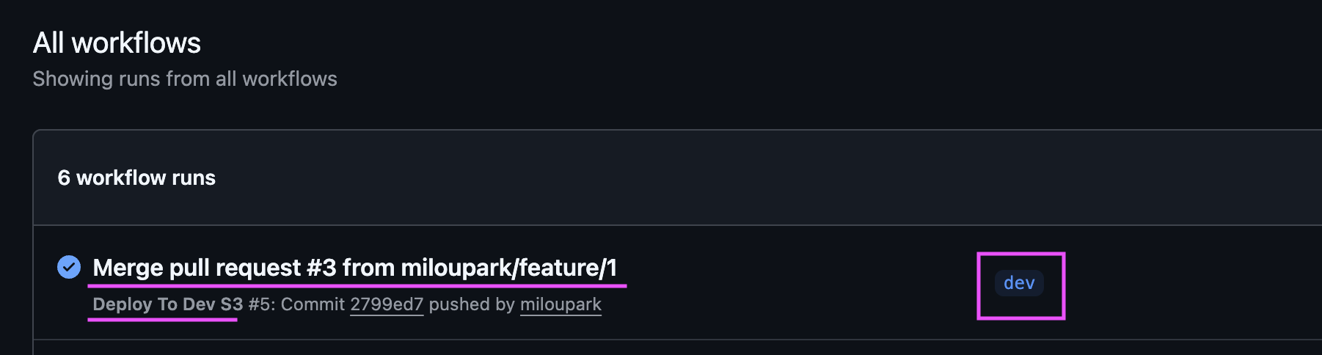This screenshot has height=355, width=1322.
Task: Click the blue success checkmark status icon
Action: (69, 267)
